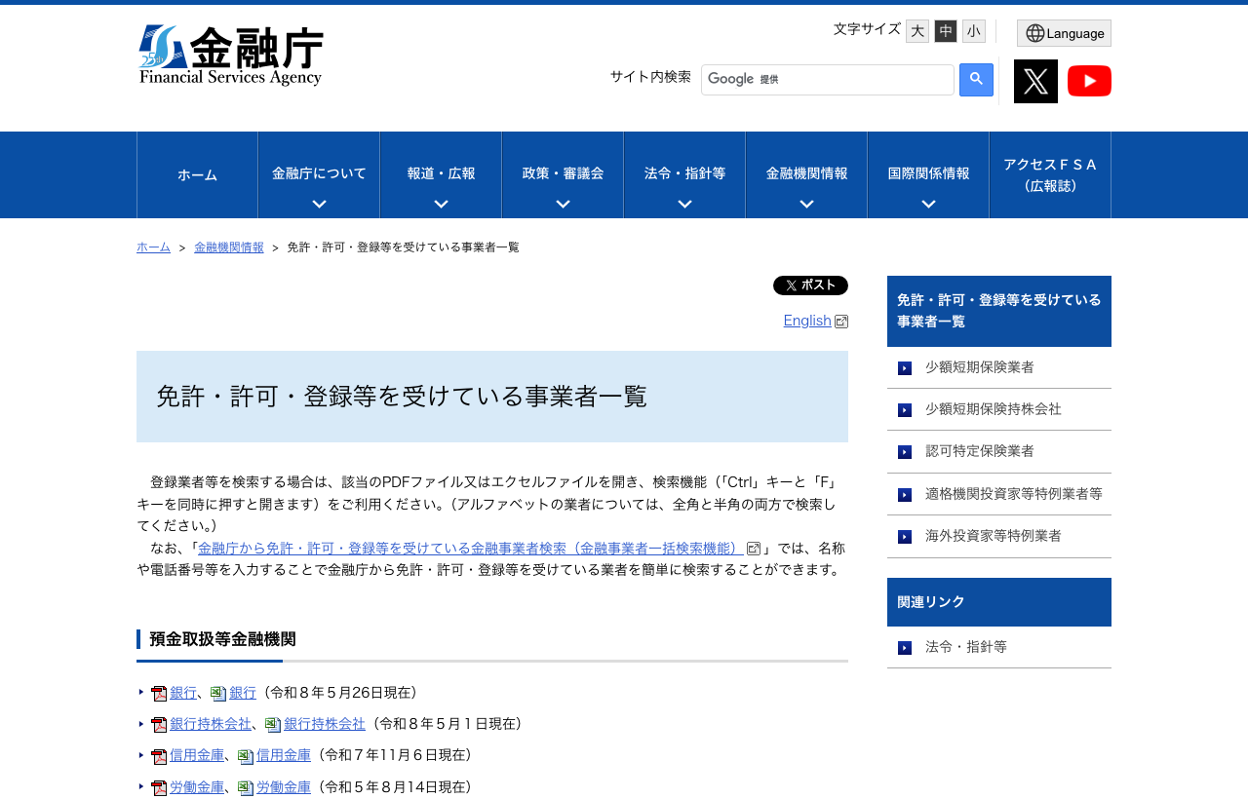Open 金融庁について navigation item
The height and width of the screenshot is (799, 1248).
pos(319,173)
